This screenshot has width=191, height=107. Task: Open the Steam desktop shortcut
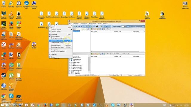pyautogui.click(x=4, y=76)
